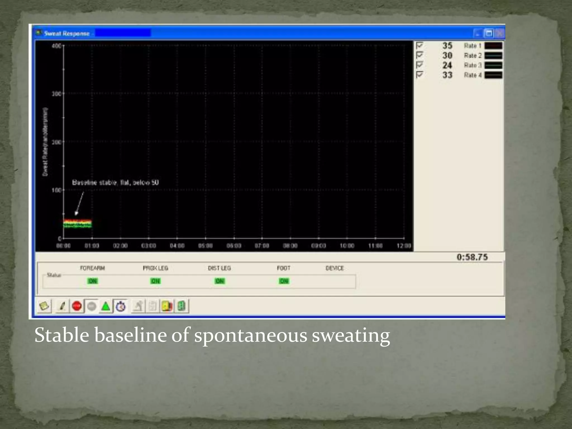Screen dimensions: 572x429
Task: Click the baseline sweat traces on graph
Action: coord(78,223)
